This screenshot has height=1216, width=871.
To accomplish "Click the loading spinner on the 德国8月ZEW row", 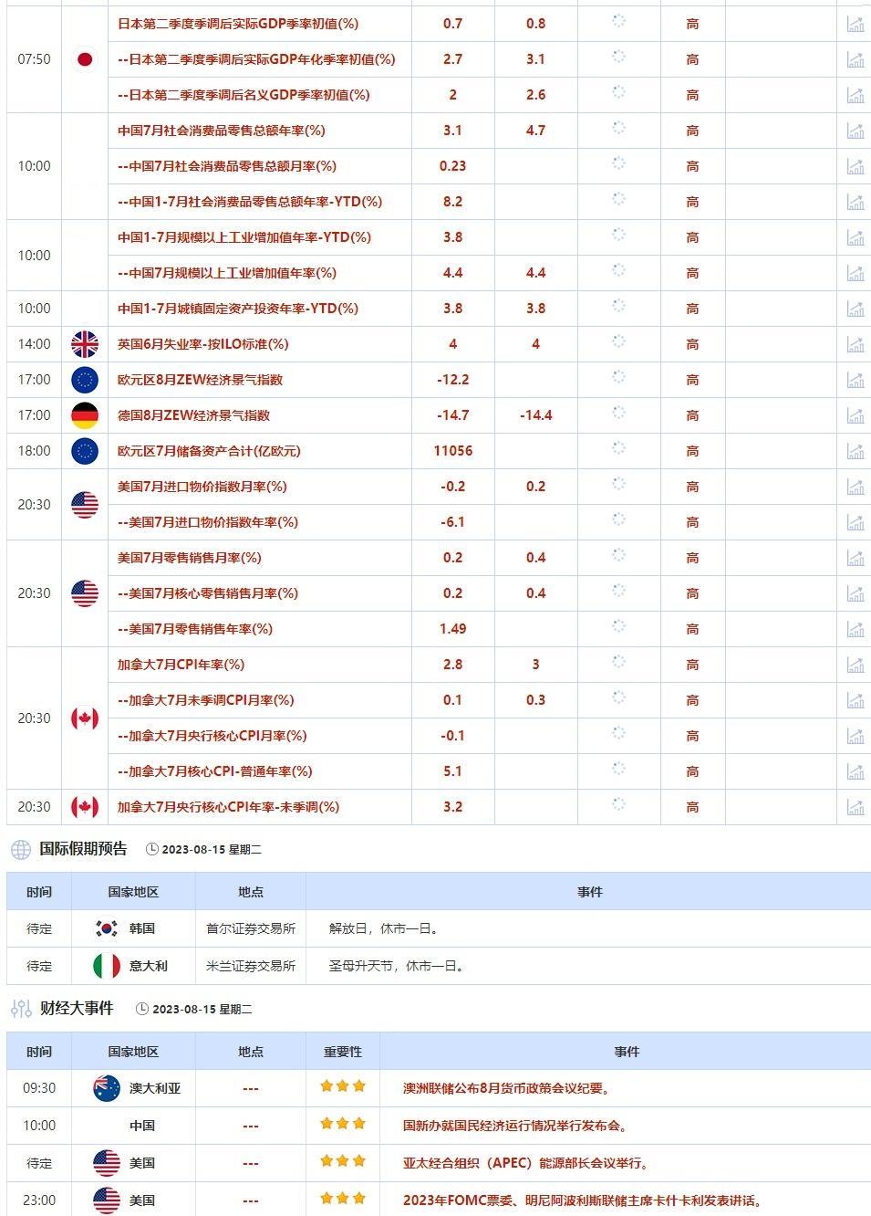I will pyautogui.click(x=620, y=415).
